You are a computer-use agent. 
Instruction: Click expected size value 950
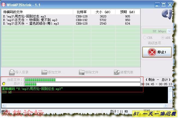point(127,20)
